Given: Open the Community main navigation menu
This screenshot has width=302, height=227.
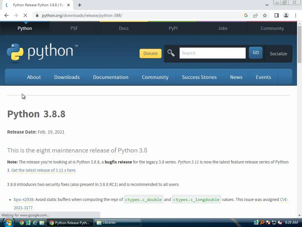Looking at the screenshot, I should click(155, 77).
